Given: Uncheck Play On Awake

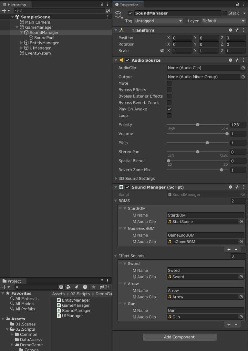Looking at the screenshot, I should pyautogui.click(x=169, y=109).
